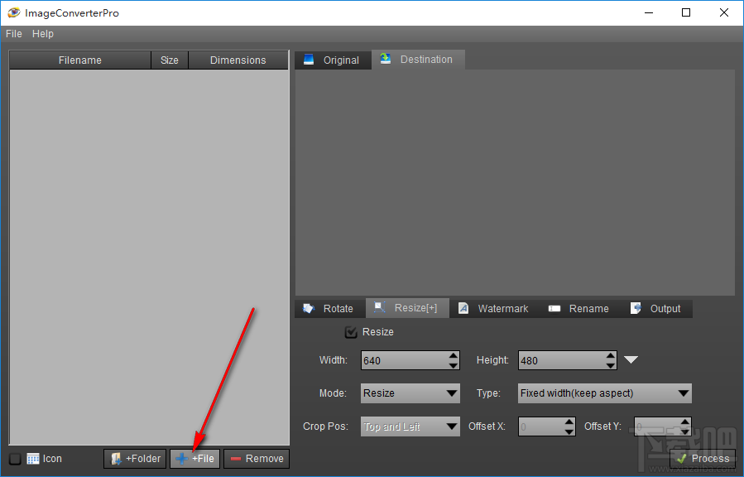Open the File menu
The height and width of the screenshot is (477, 744).
(x=13, y=34)
